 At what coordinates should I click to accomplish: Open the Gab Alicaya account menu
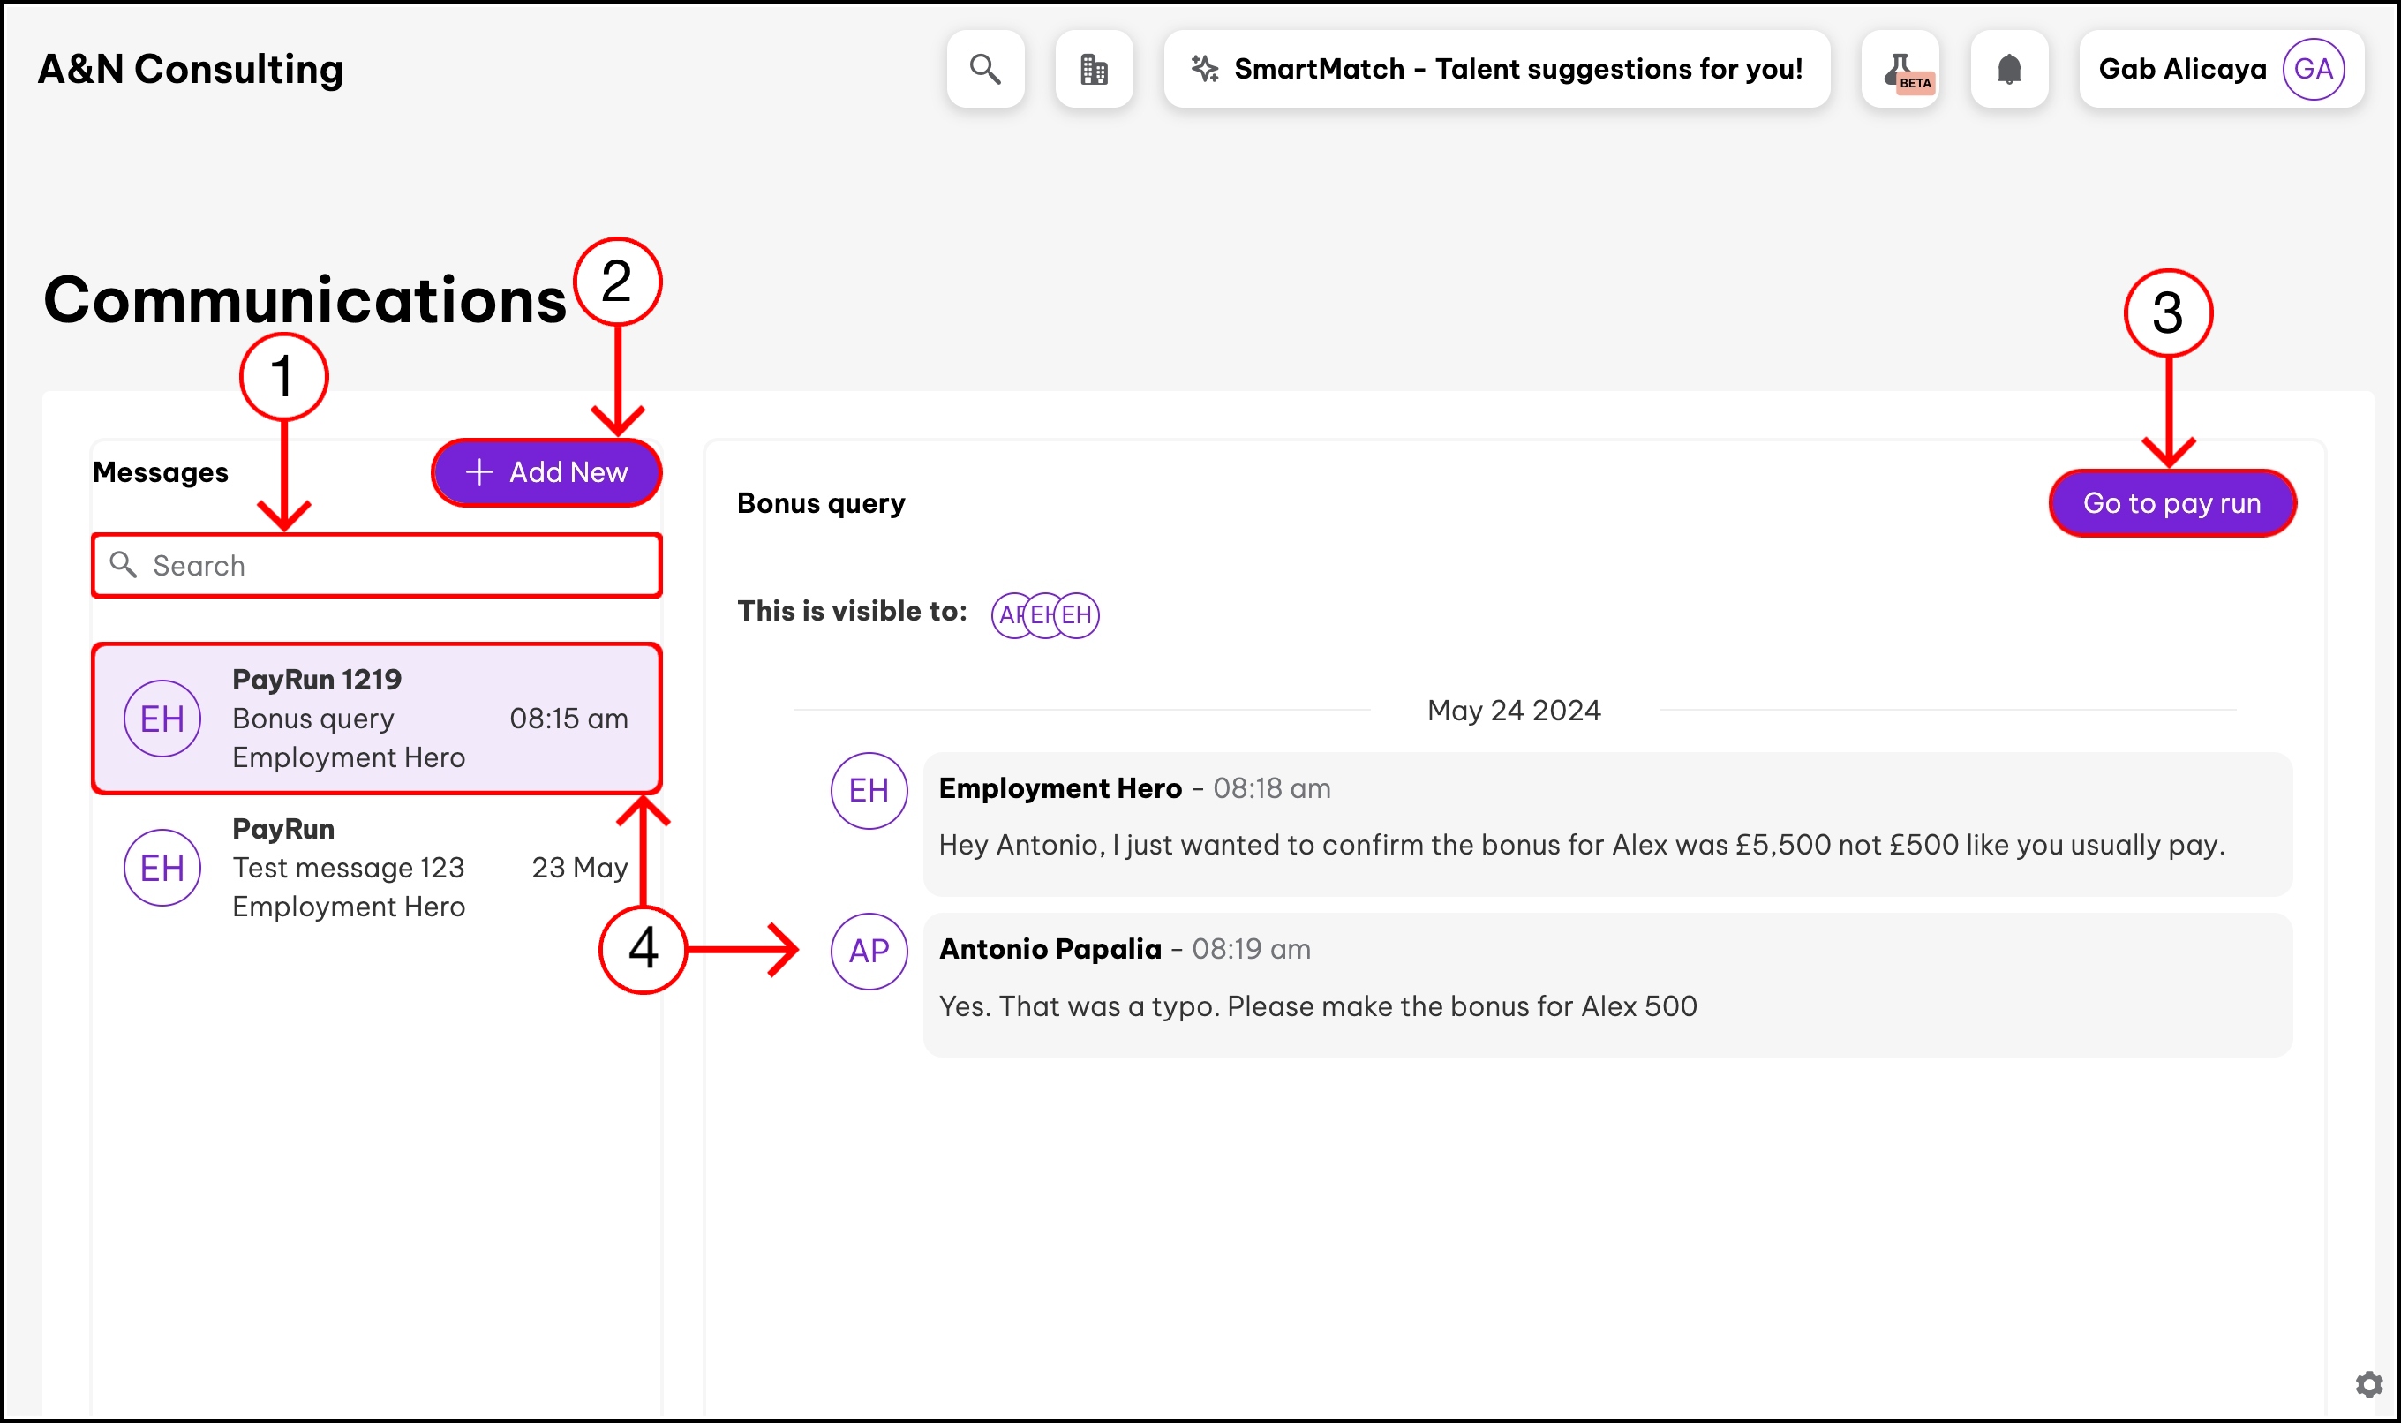2181,69
